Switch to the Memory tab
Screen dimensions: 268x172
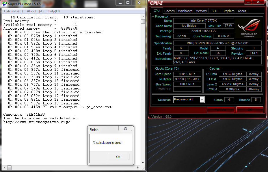(201, 11)
